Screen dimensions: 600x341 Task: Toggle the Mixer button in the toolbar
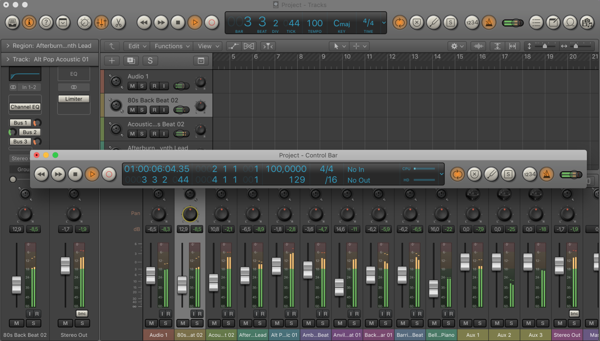(101, 22)
